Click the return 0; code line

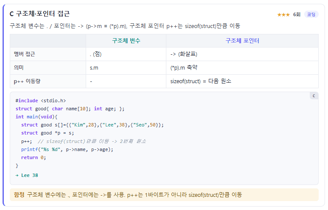34,157
